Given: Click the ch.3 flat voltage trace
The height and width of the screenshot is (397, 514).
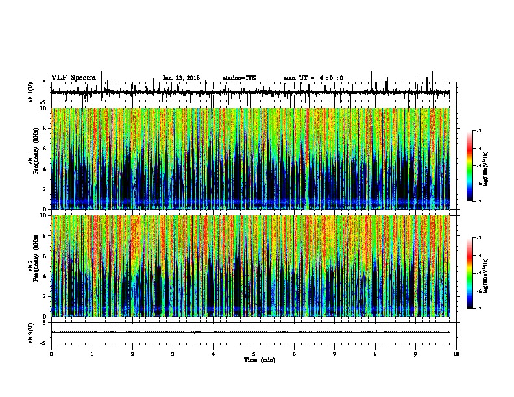Looking at the screenshot, I should (250, 333).
